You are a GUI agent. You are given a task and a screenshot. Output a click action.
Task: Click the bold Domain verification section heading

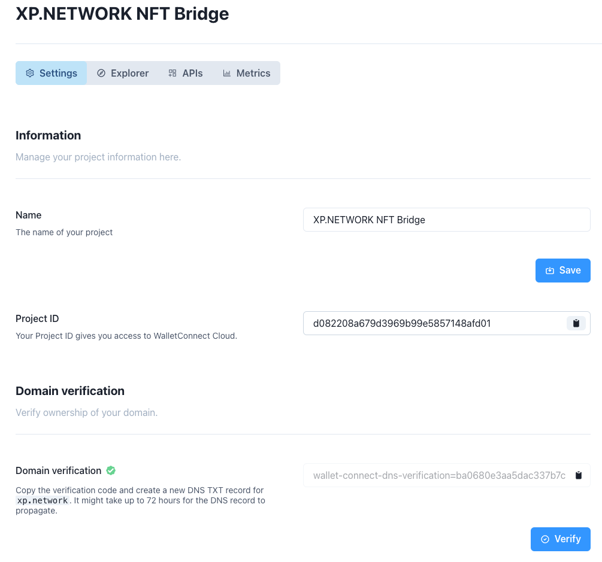click(x=70, y=391)
